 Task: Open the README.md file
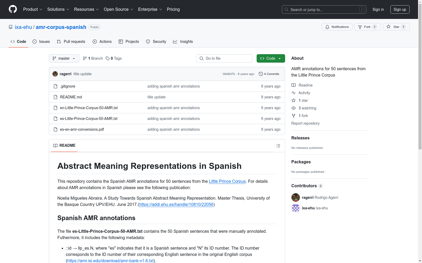71,97
